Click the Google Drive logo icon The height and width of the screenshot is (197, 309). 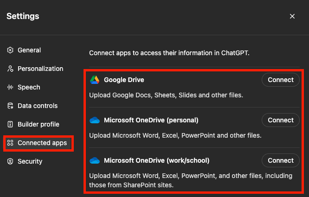pyautogui.click(x=95, y=80)
